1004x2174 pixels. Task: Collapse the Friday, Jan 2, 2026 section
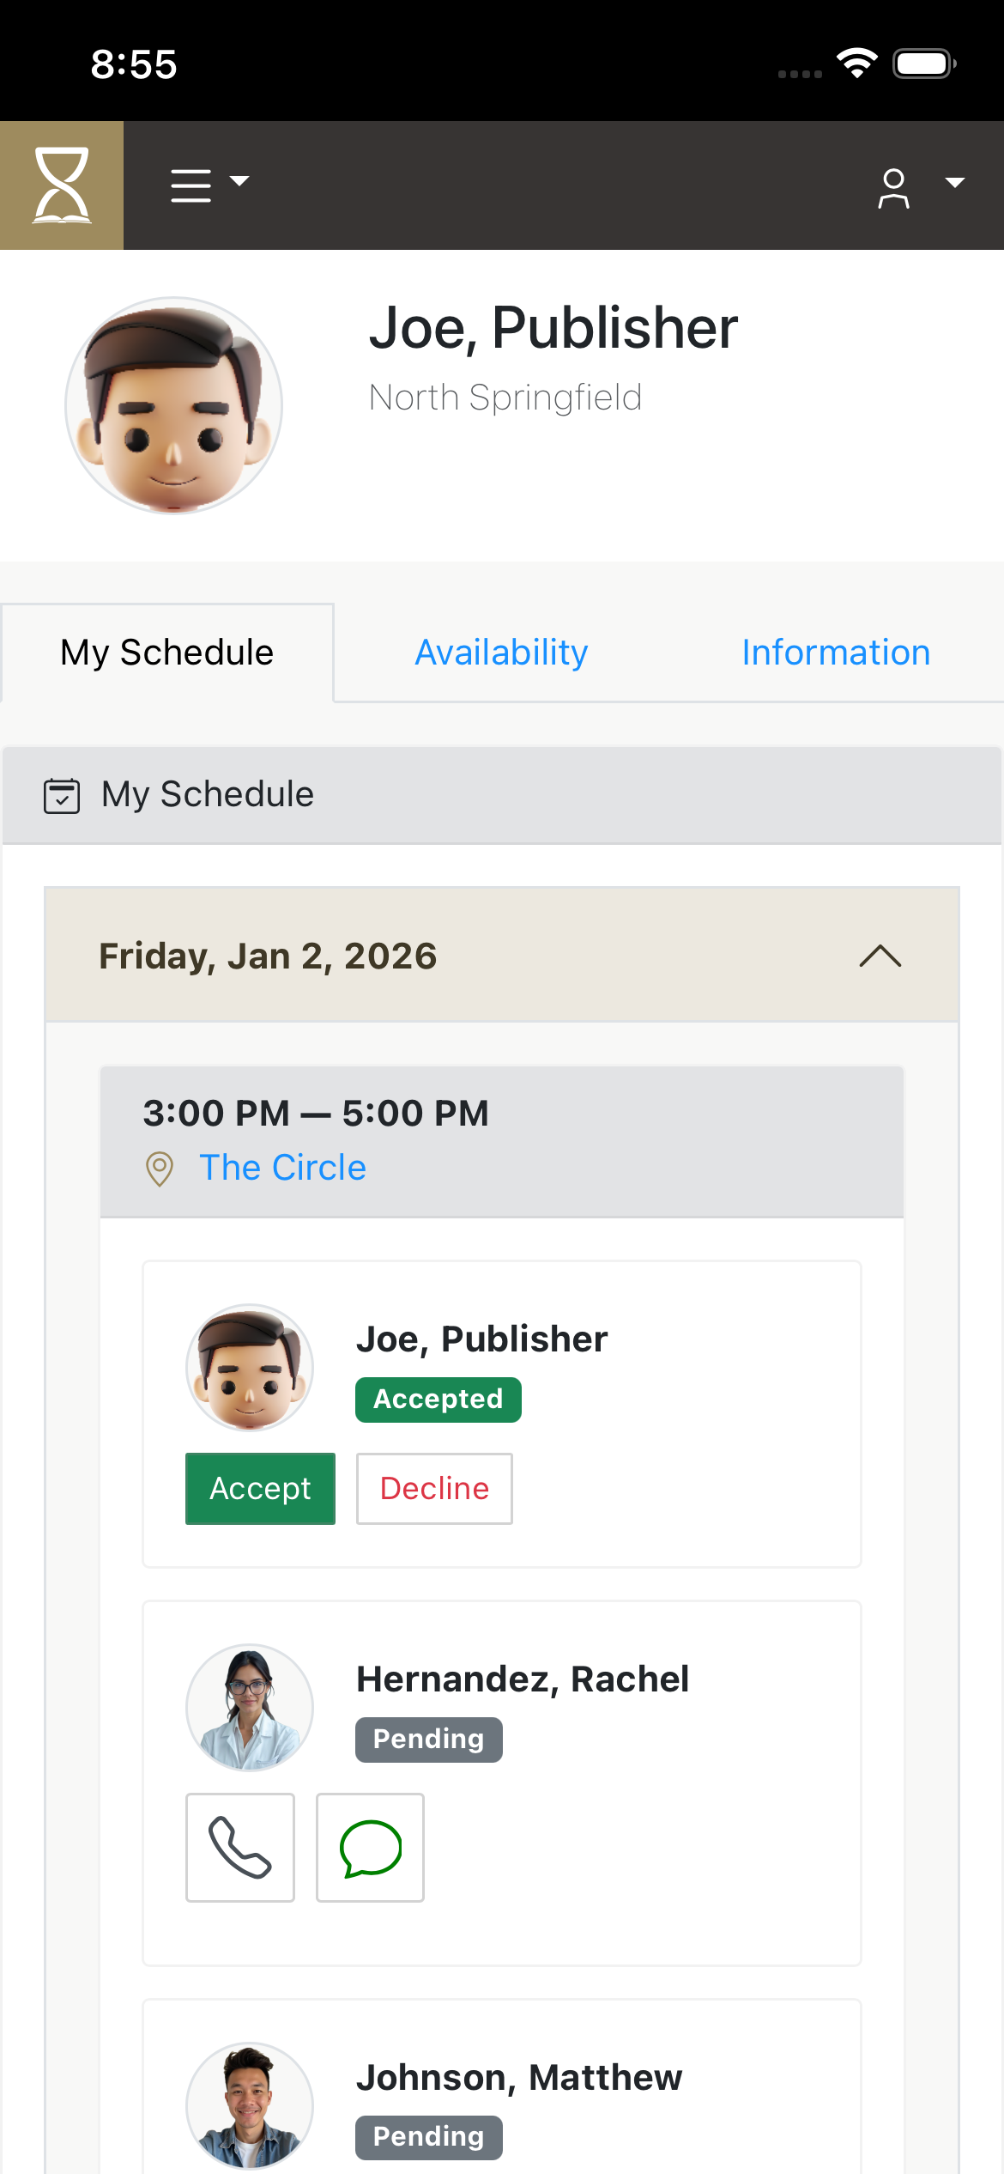(880, 956)
